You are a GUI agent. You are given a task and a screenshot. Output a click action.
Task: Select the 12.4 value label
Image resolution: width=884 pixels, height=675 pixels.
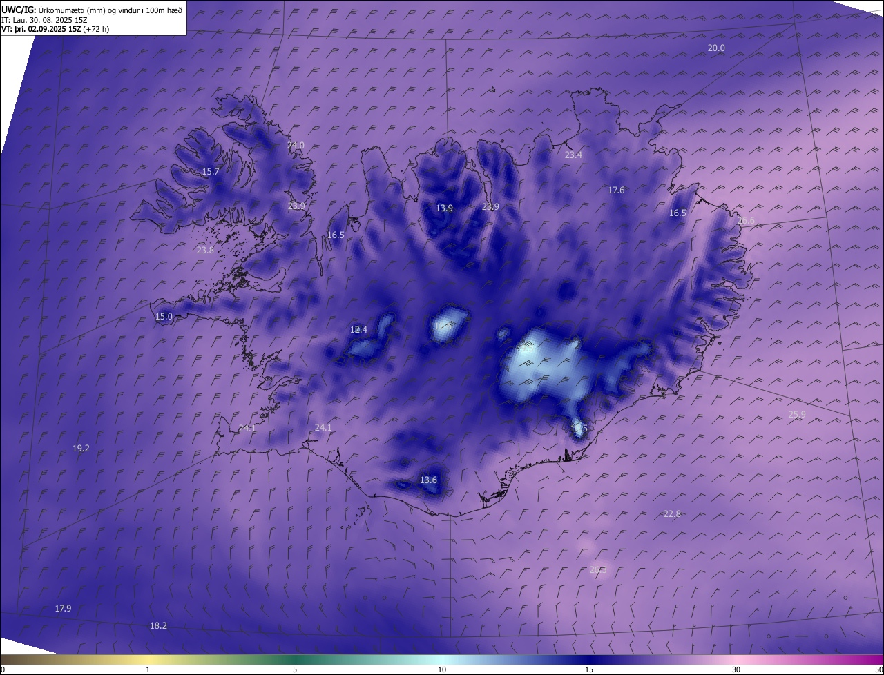click(358, 329)
